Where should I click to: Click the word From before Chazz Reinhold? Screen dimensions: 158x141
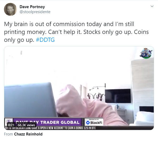point(8,134)
